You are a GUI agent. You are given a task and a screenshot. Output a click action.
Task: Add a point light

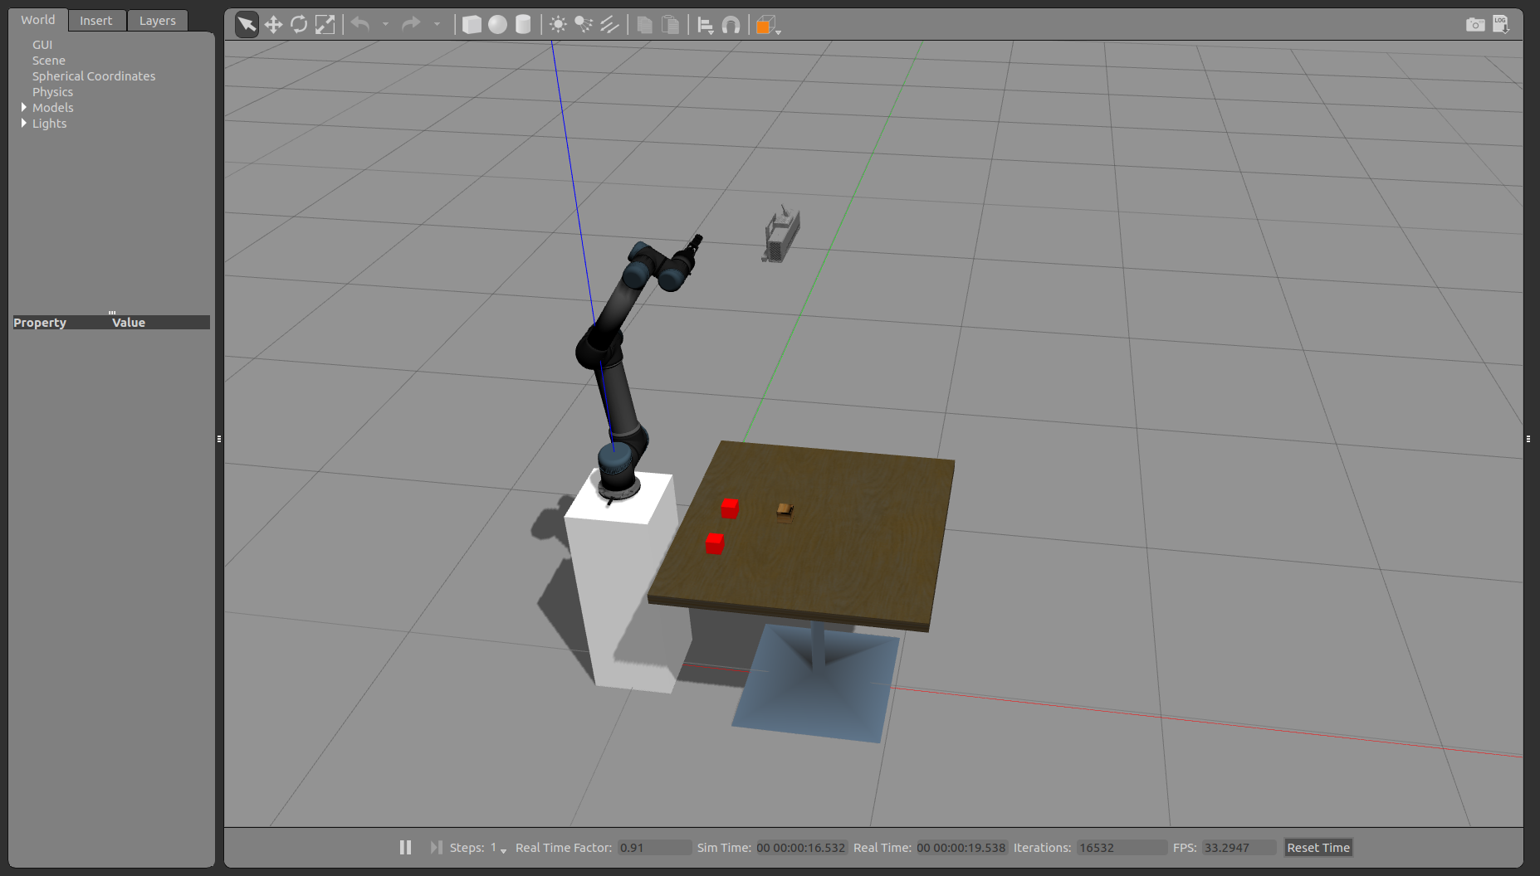558,25
